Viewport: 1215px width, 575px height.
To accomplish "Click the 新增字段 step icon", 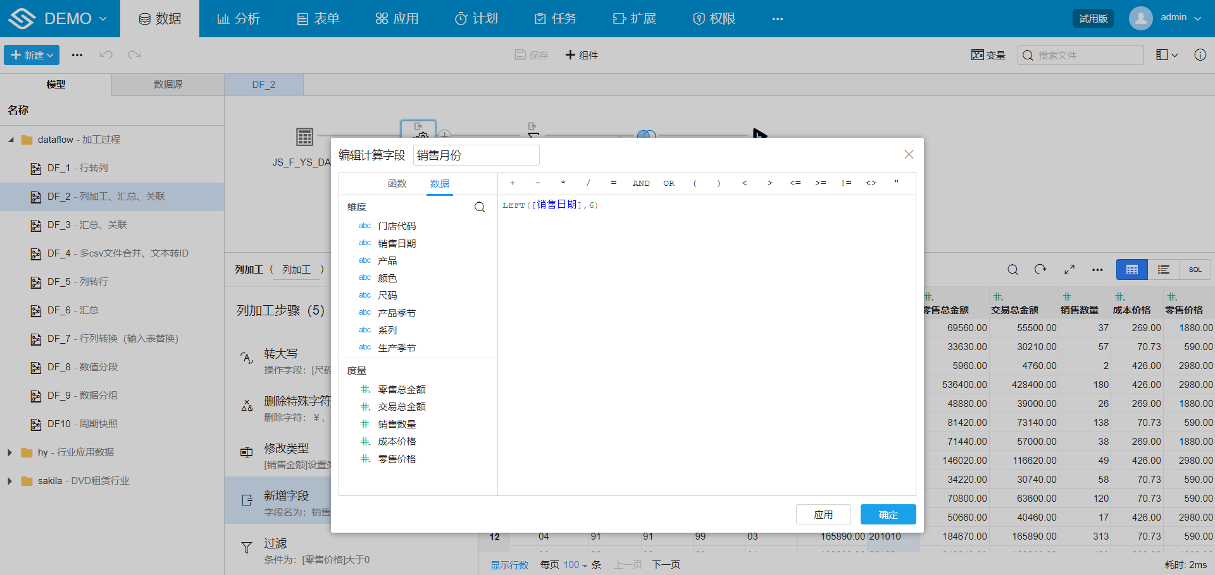I will click(x=247, y=500).
